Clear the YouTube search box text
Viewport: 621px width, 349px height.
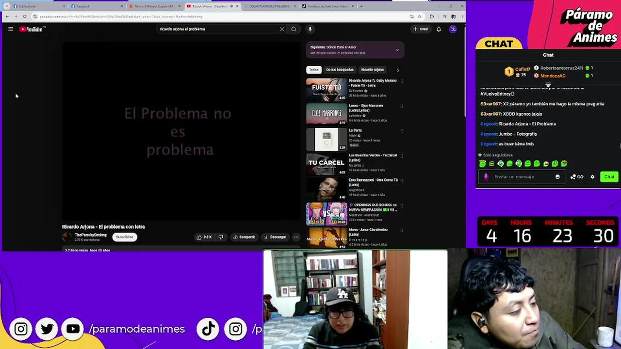click(282, 29)
